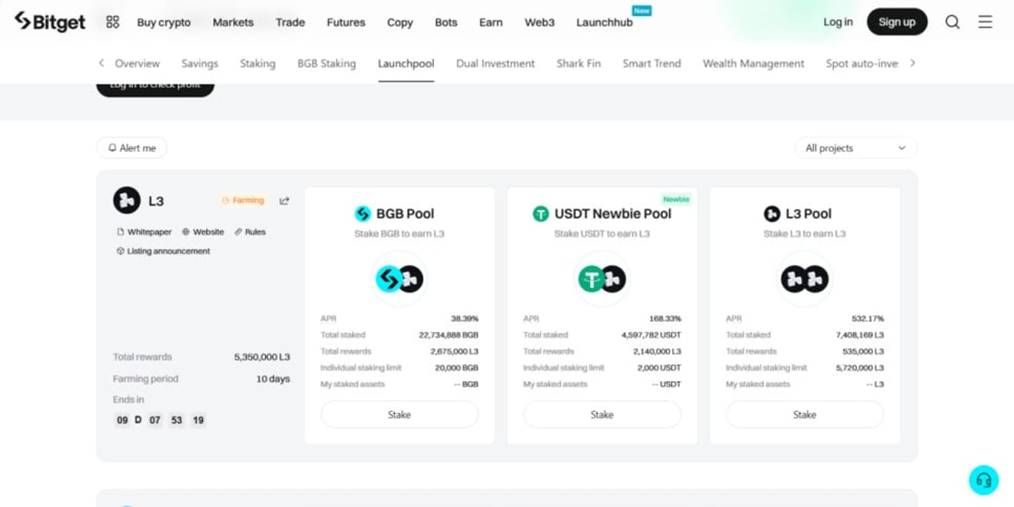Open the Futures menu
The width and height of the screenshot is (1014, 507).
[346, 22]
